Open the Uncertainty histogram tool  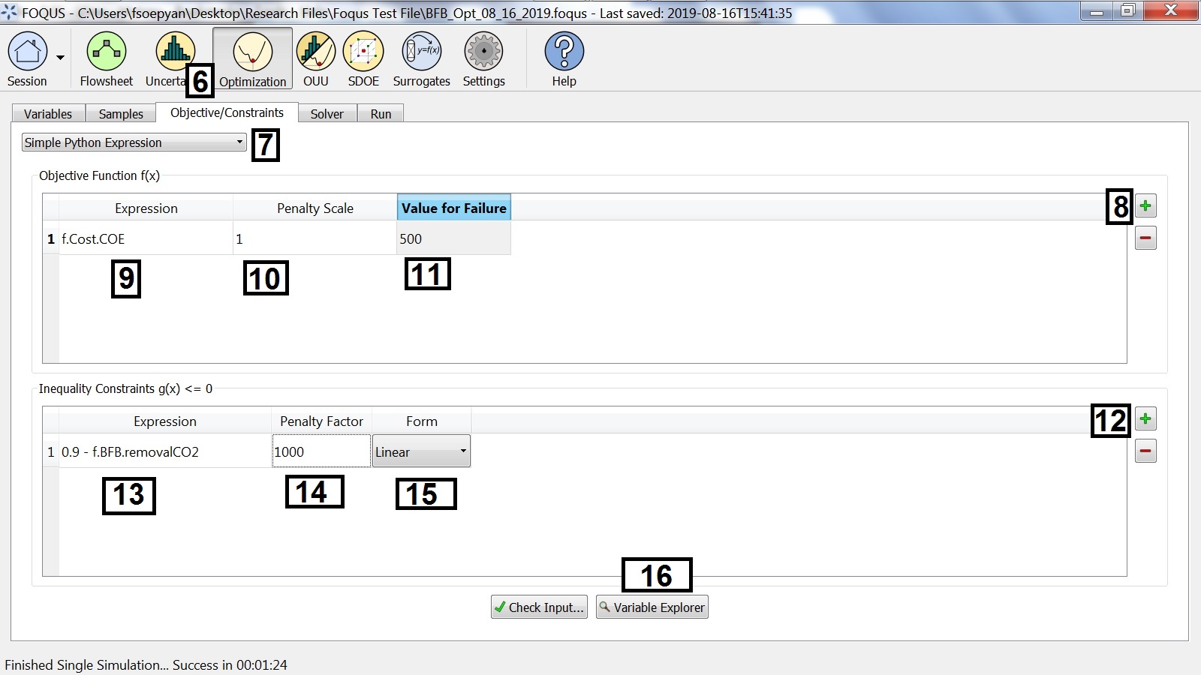pyautogui.click(x=174, y=51)
